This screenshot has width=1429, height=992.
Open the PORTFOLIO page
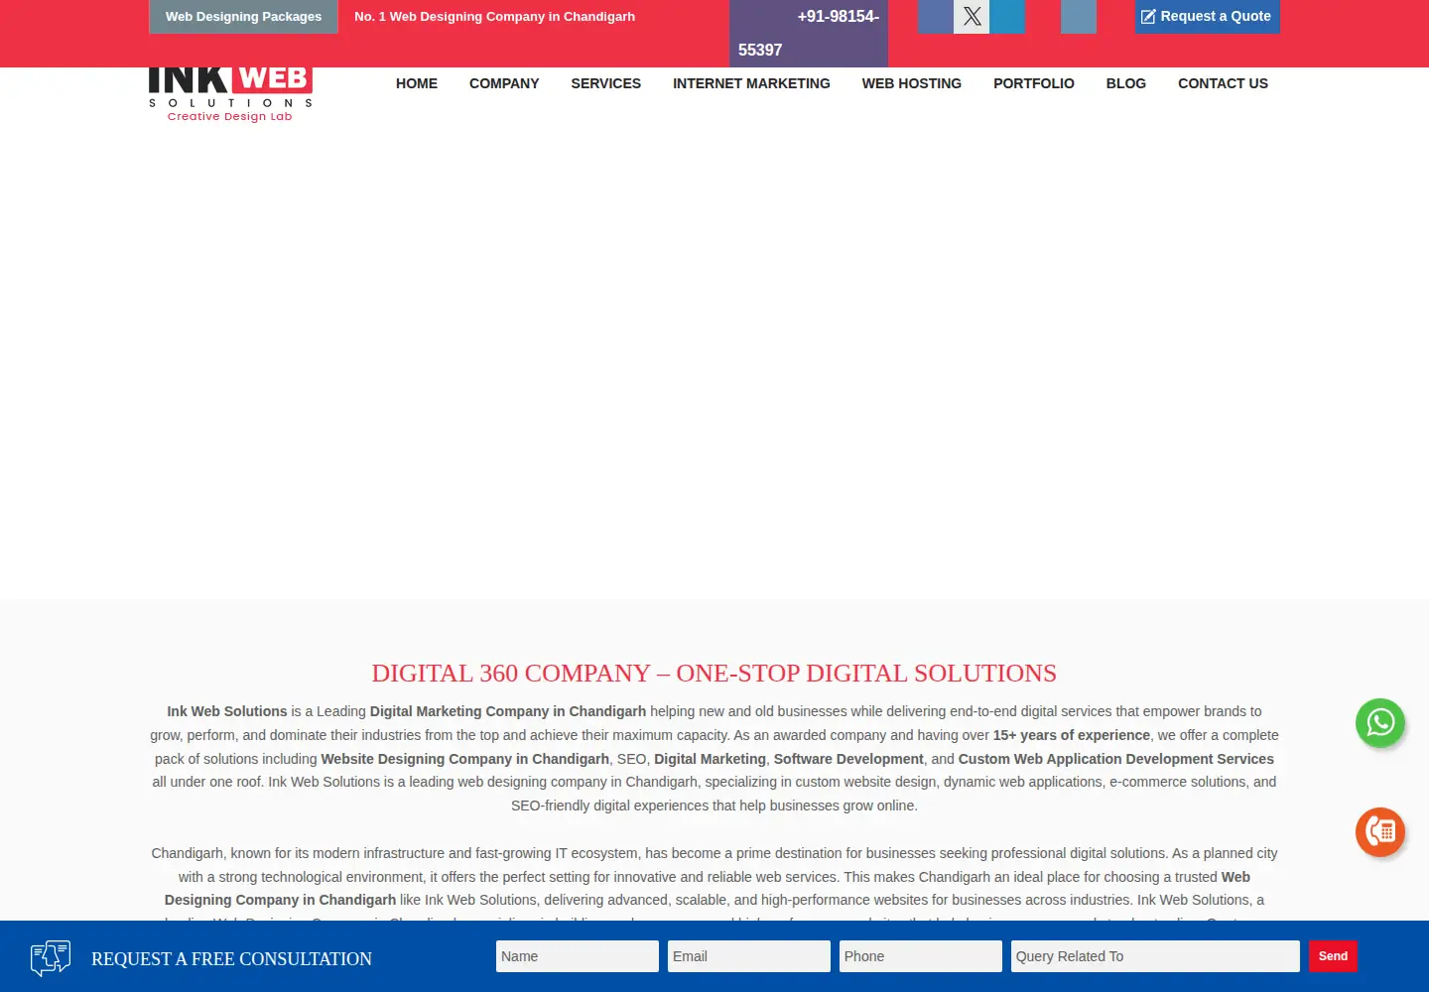(x=1034, y=83)
